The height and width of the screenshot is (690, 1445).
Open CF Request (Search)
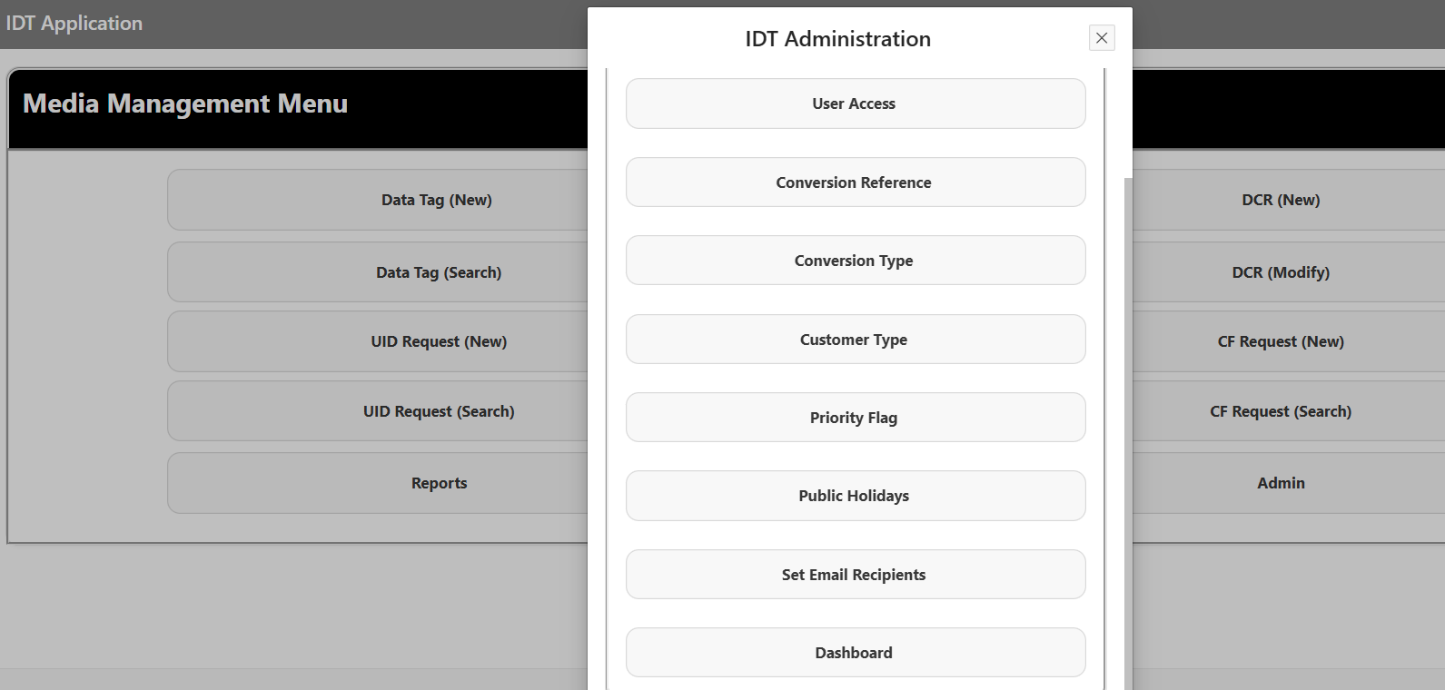tap(1281, 411)
